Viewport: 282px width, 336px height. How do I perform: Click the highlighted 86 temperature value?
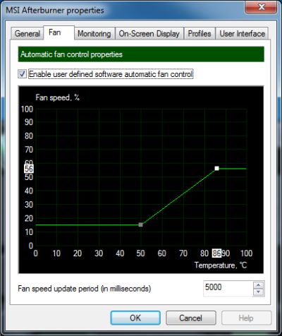[216, 253]
